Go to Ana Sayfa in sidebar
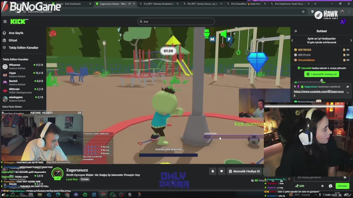Screen dimensions: 353x198 (x=16, y=33)
